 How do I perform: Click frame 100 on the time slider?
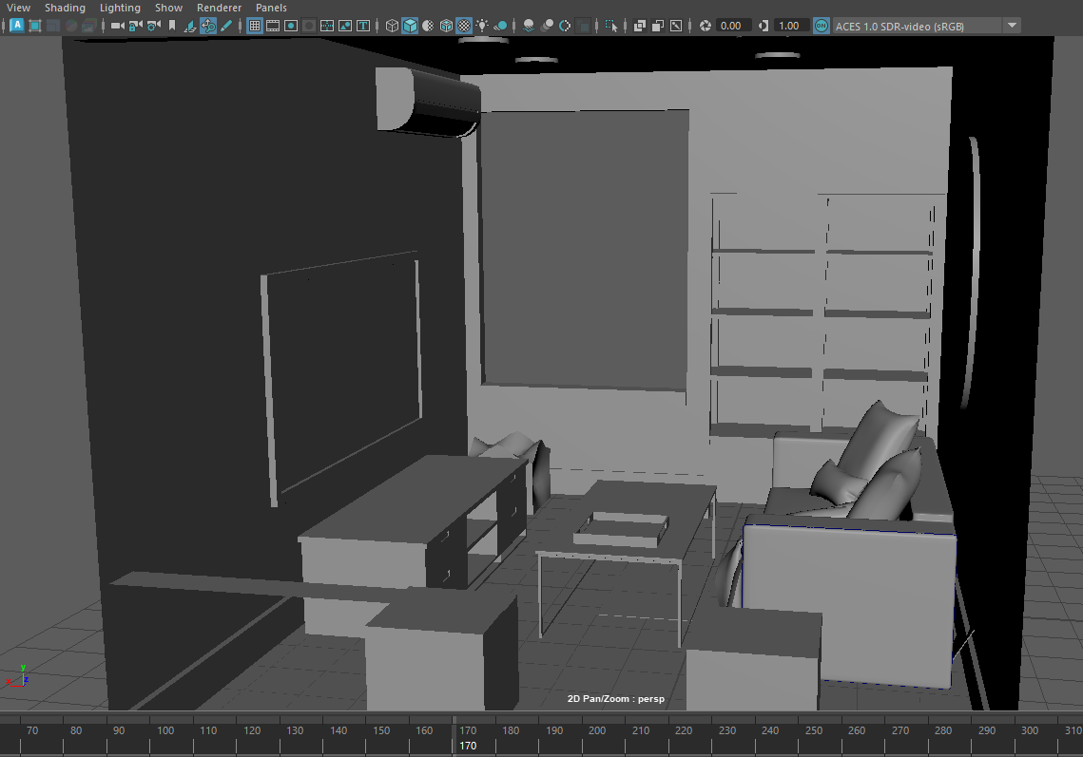point(165,730)
